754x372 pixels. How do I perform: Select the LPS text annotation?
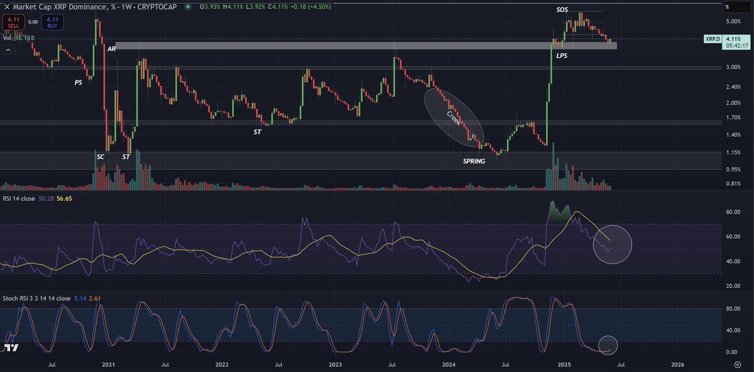click(x=562, y=56)
